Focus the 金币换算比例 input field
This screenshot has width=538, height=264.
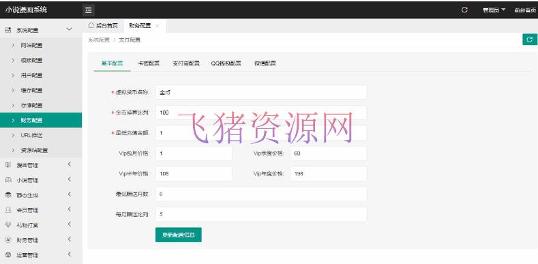(x=260, y=113)
